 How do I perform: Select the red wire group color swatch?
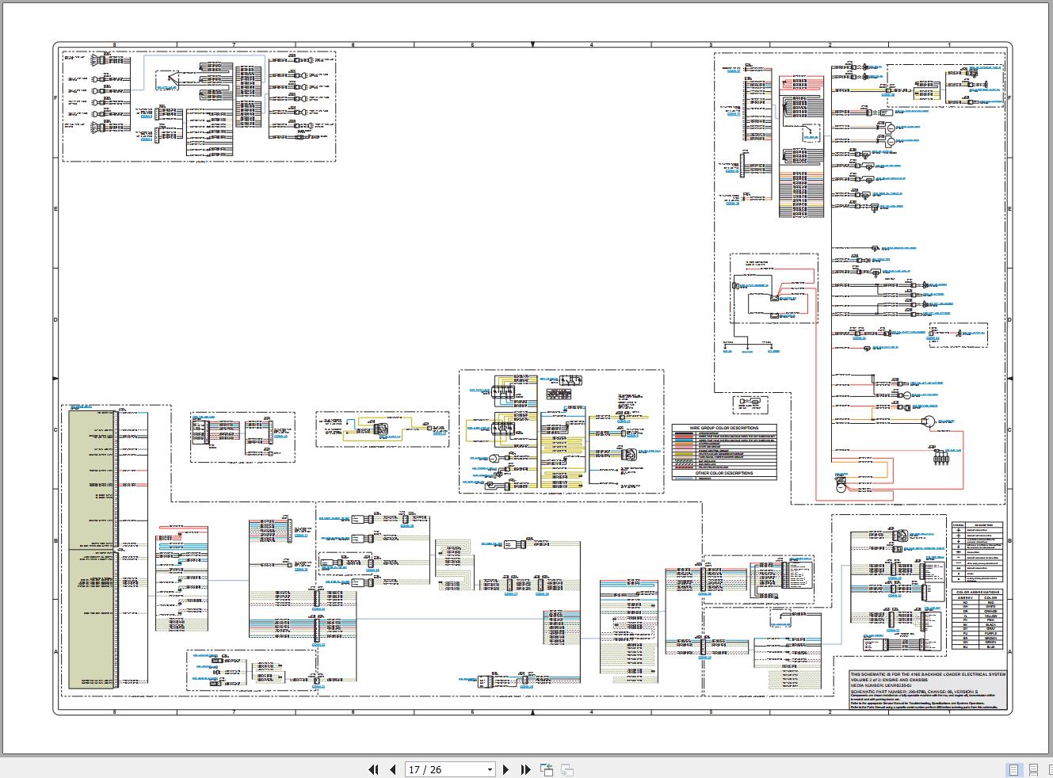click(684, 437)
